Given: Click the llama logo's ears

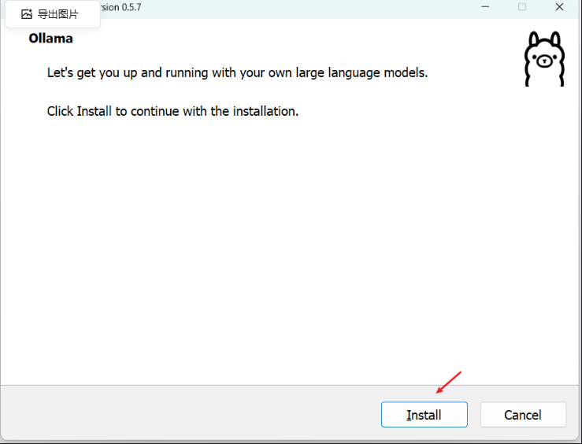Looking at the screenshot, I should coord(544,39).
